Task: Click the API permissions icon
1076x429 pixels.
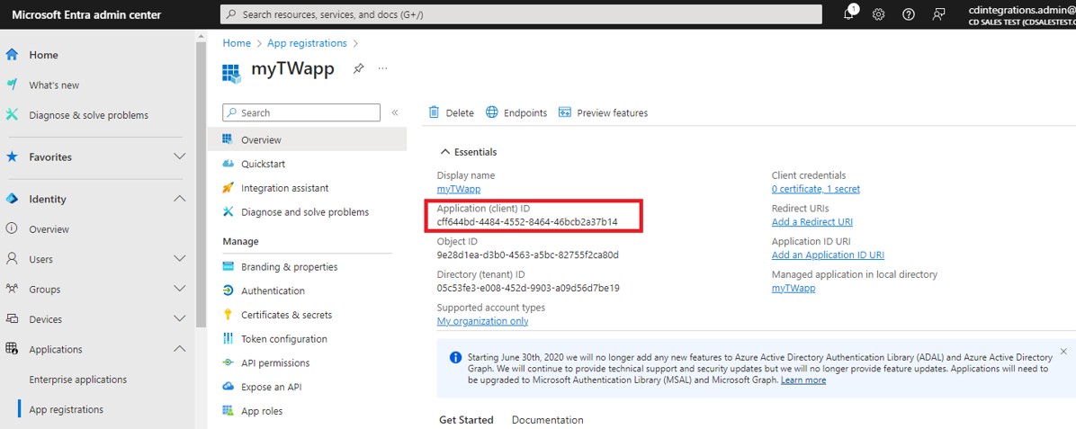Action: click(x=229, y=362)
